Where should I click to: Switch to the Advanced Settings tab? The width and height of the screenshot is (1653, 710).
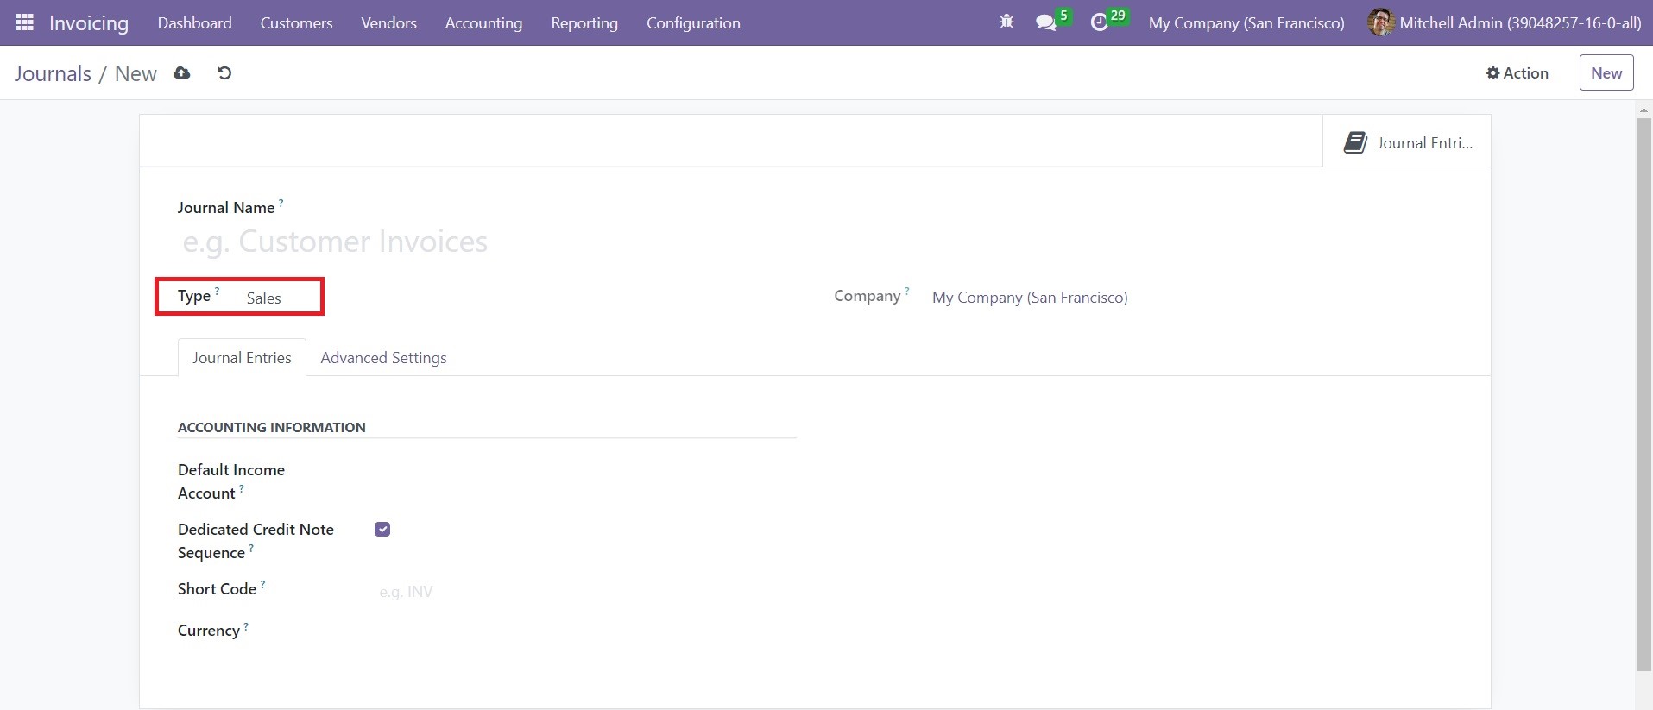pos(383,357)
